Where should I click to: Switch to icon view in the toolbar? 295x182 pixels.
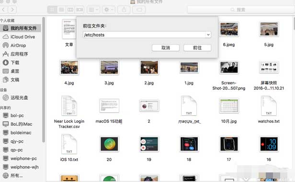click(52, 10)
